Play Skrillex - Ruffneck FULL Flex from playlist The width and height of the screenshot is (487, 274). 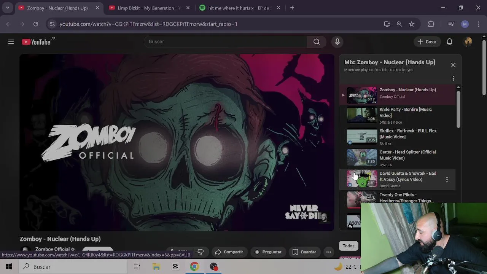(x=398, y=137)
